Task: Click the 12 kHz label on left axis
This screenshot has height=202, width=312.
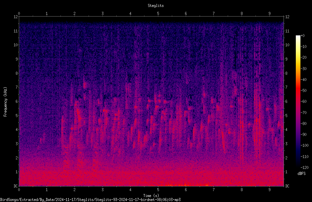Action: coord(16,17)
